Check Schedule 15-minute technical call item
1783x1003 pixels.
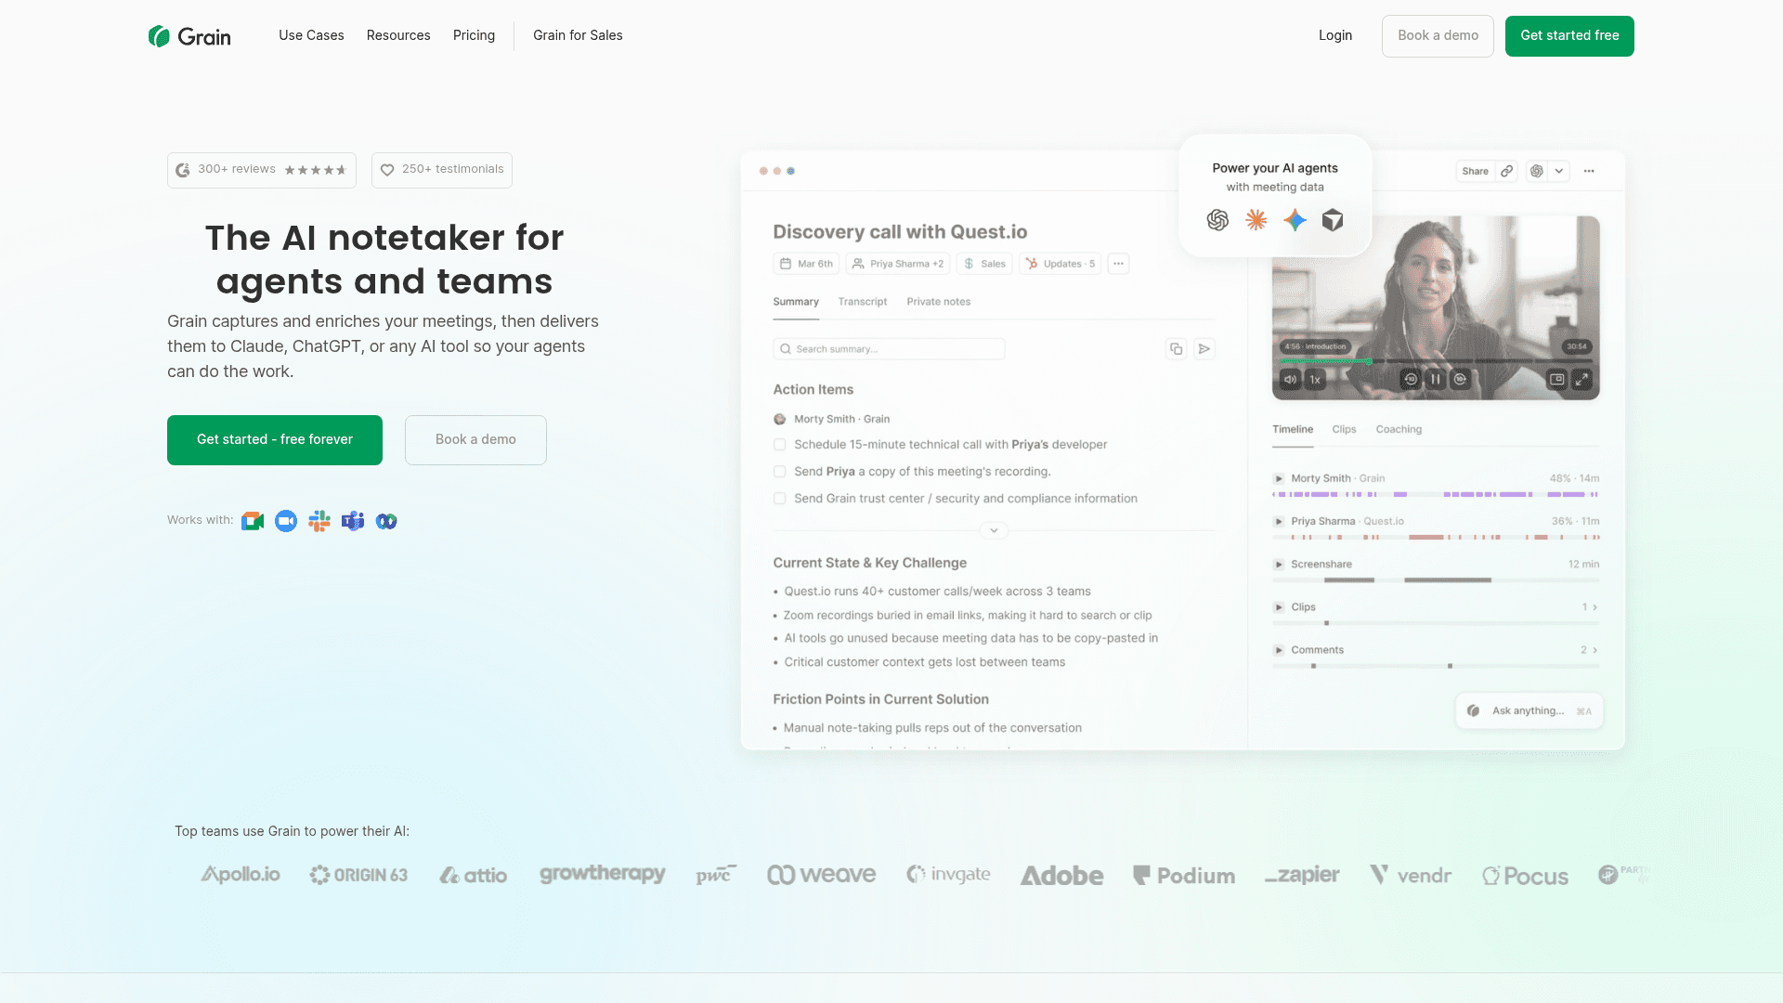pyautogui.click(x=780, y=445)
